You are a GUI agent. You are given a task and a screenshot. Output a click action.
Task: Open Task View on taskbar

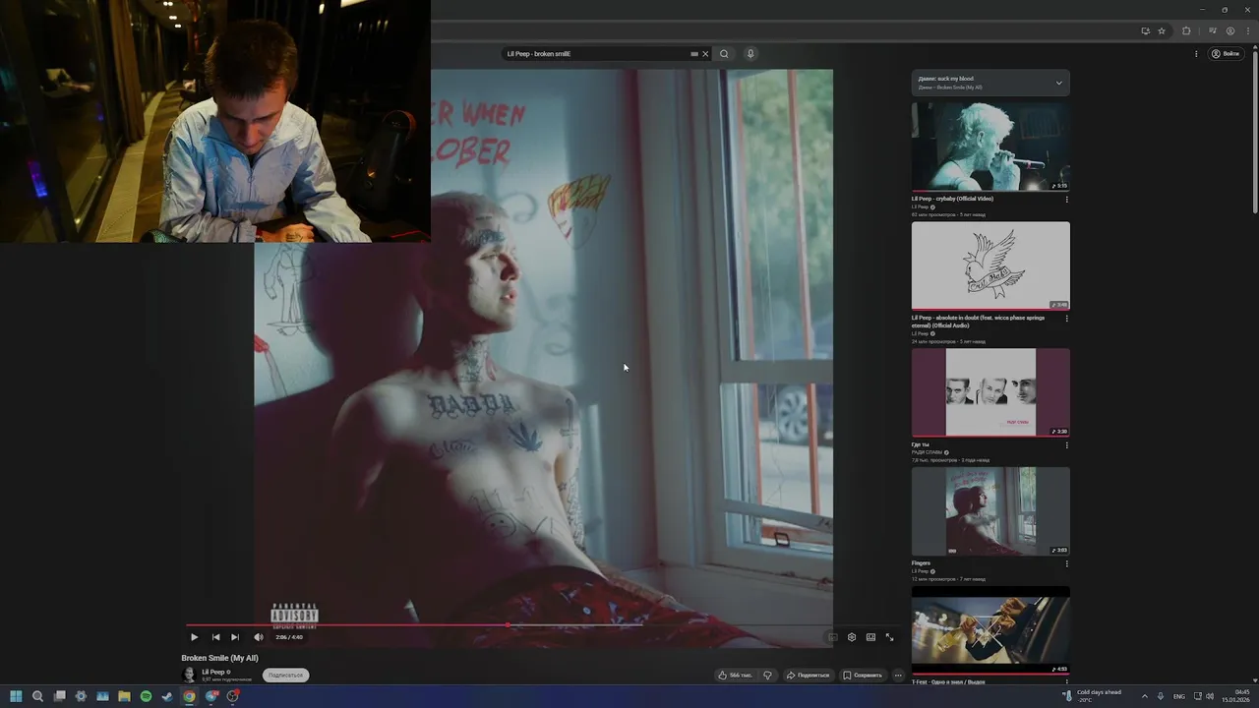[59, 696]
